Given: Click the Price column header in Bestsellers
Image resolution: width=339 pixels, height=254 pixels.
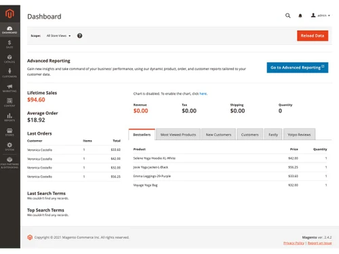Looking at the screenshot, I should tap(294, 149).
